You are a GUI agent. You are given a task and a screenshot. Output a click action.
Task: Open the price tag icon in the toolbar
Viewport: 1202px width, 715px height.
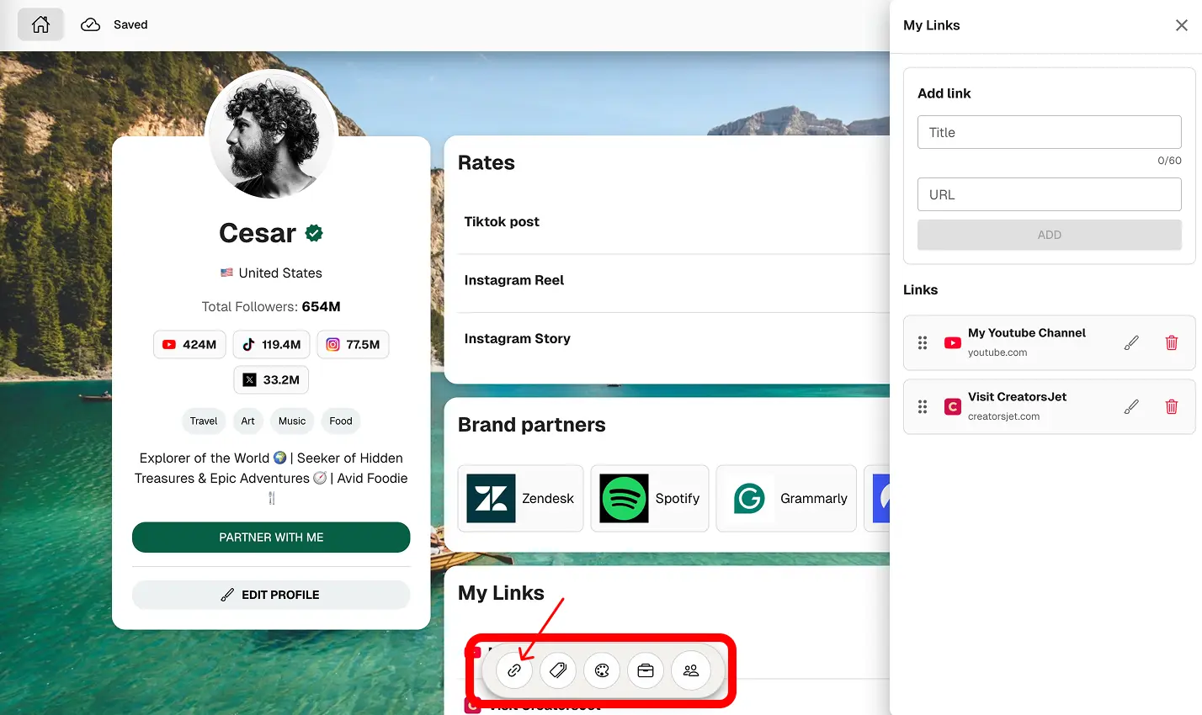point(558,670)
